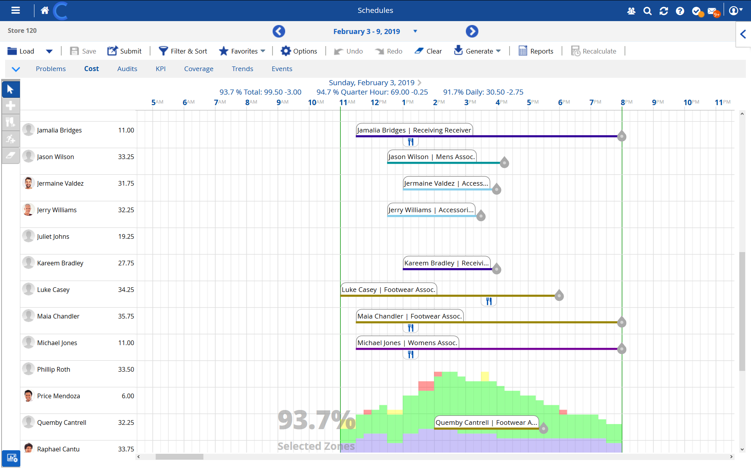Viewport: 751px width, 469px height.
Task: Click the refresh arrows icon
Action: 664,11
